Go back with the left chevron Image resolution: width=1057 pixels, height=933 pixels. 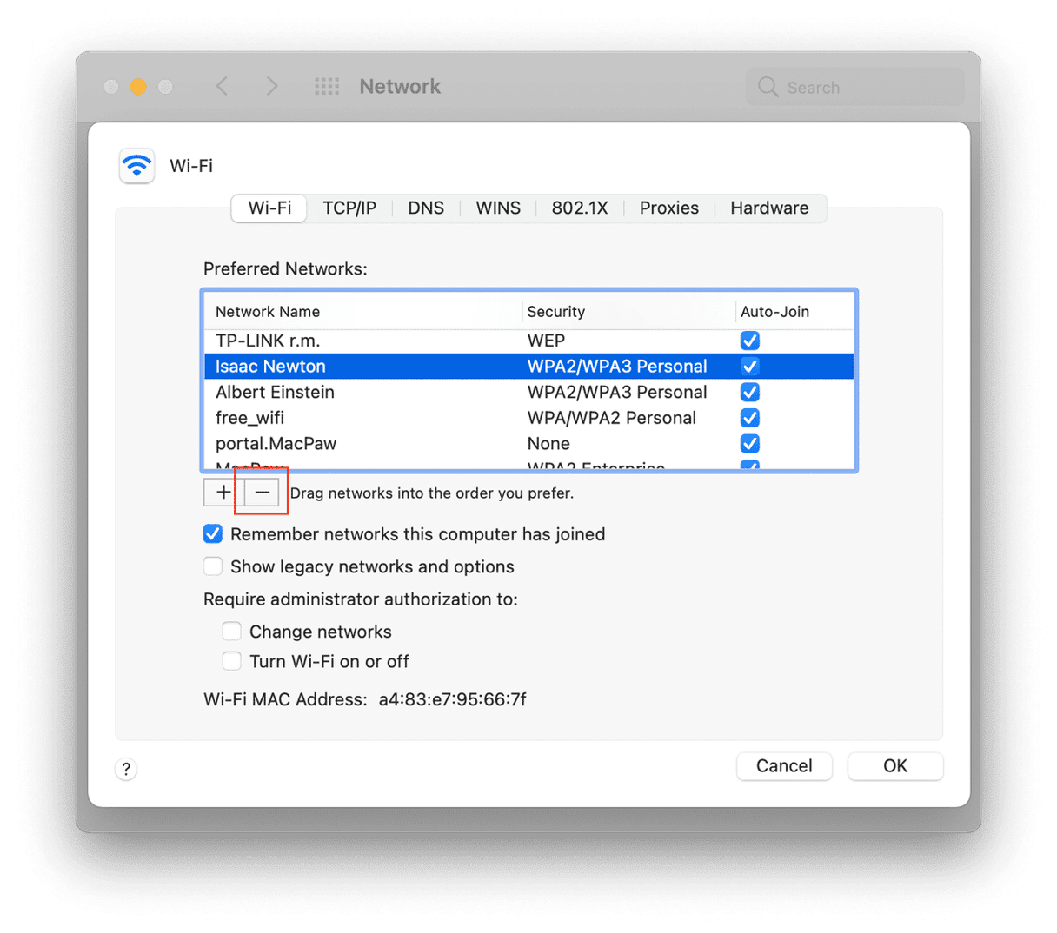pos(223,87)
